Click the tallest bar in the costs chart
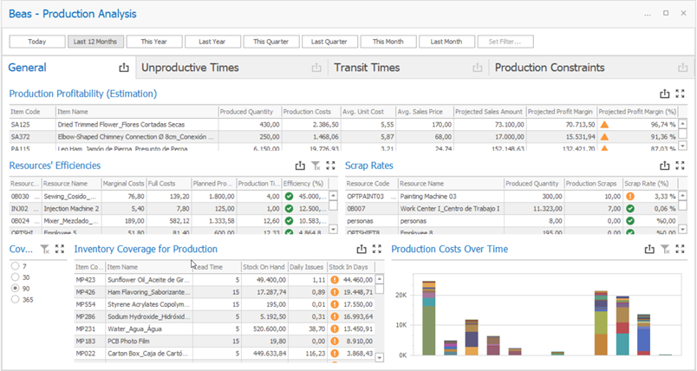This screenshot has height=371, width=697. pos(427,321)
